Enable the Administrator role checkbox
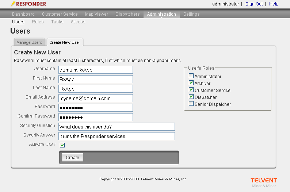This screenshot has width=290, height=192. coord(191,76)
